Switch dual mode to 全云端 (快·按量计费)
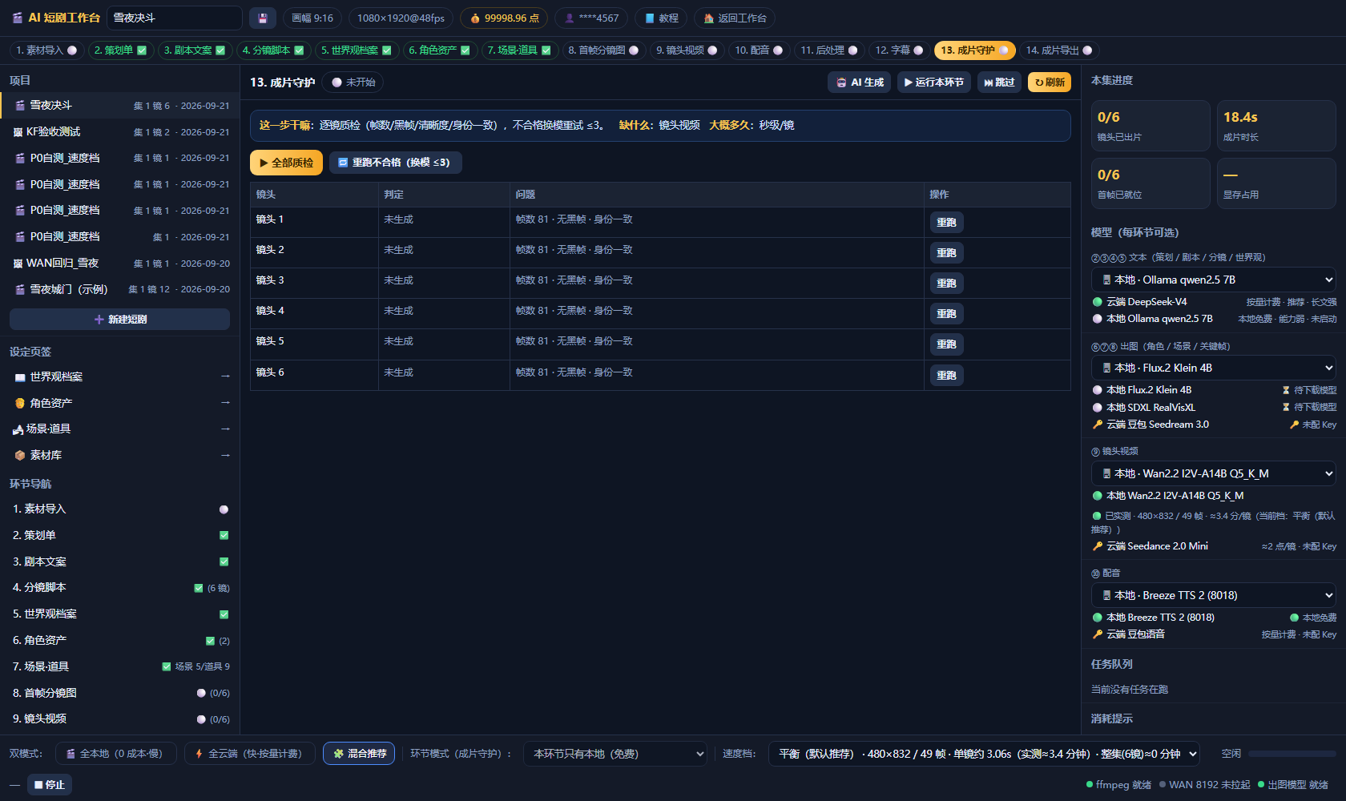 pyautogui.click(x=250, y=754)
